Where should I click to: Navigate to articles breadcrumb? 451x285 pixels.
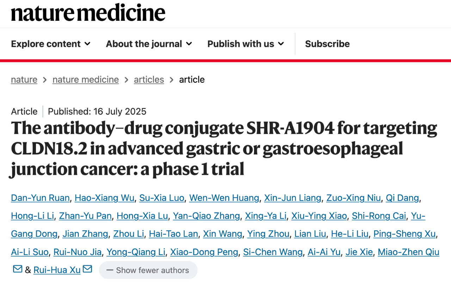point(149,80)
